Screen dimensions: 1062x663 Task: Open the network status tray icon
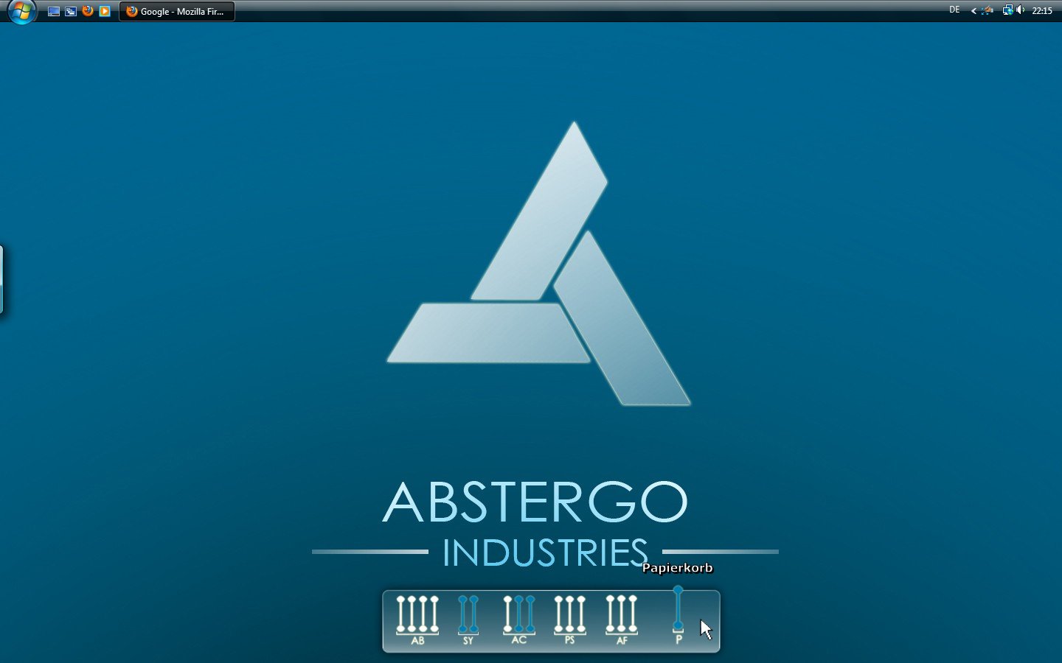pos(1007,10)
